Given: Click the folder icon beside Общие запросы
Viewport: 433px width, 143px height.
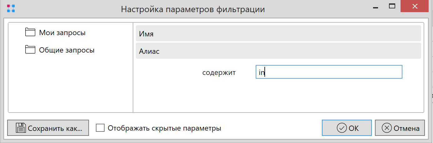Looking at the screenshot, I should point(30,50).
